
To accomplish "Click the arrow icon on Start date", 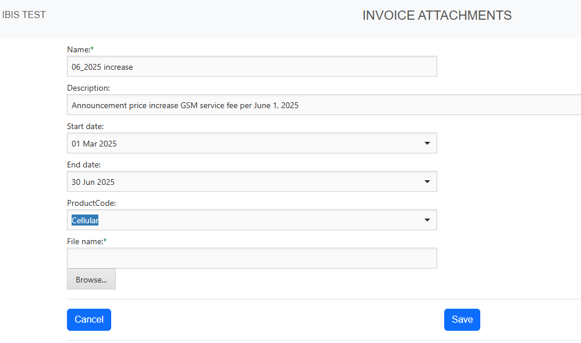I will (427, 143).
